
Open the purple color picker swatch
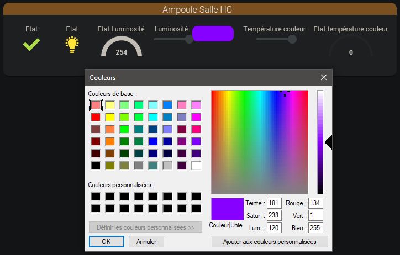213,33
